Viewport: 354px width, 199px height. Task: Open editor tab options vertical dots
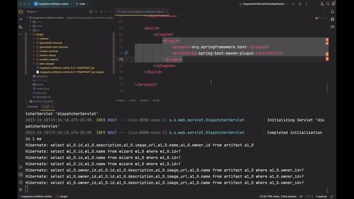pos(325,12)
